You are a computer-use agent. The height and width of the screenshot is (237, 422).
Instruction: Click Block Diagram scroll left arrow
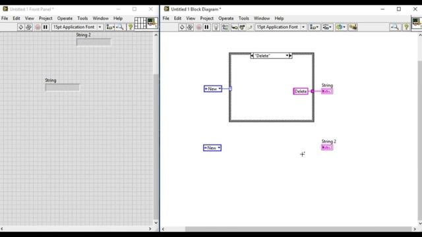click(163, 229)
